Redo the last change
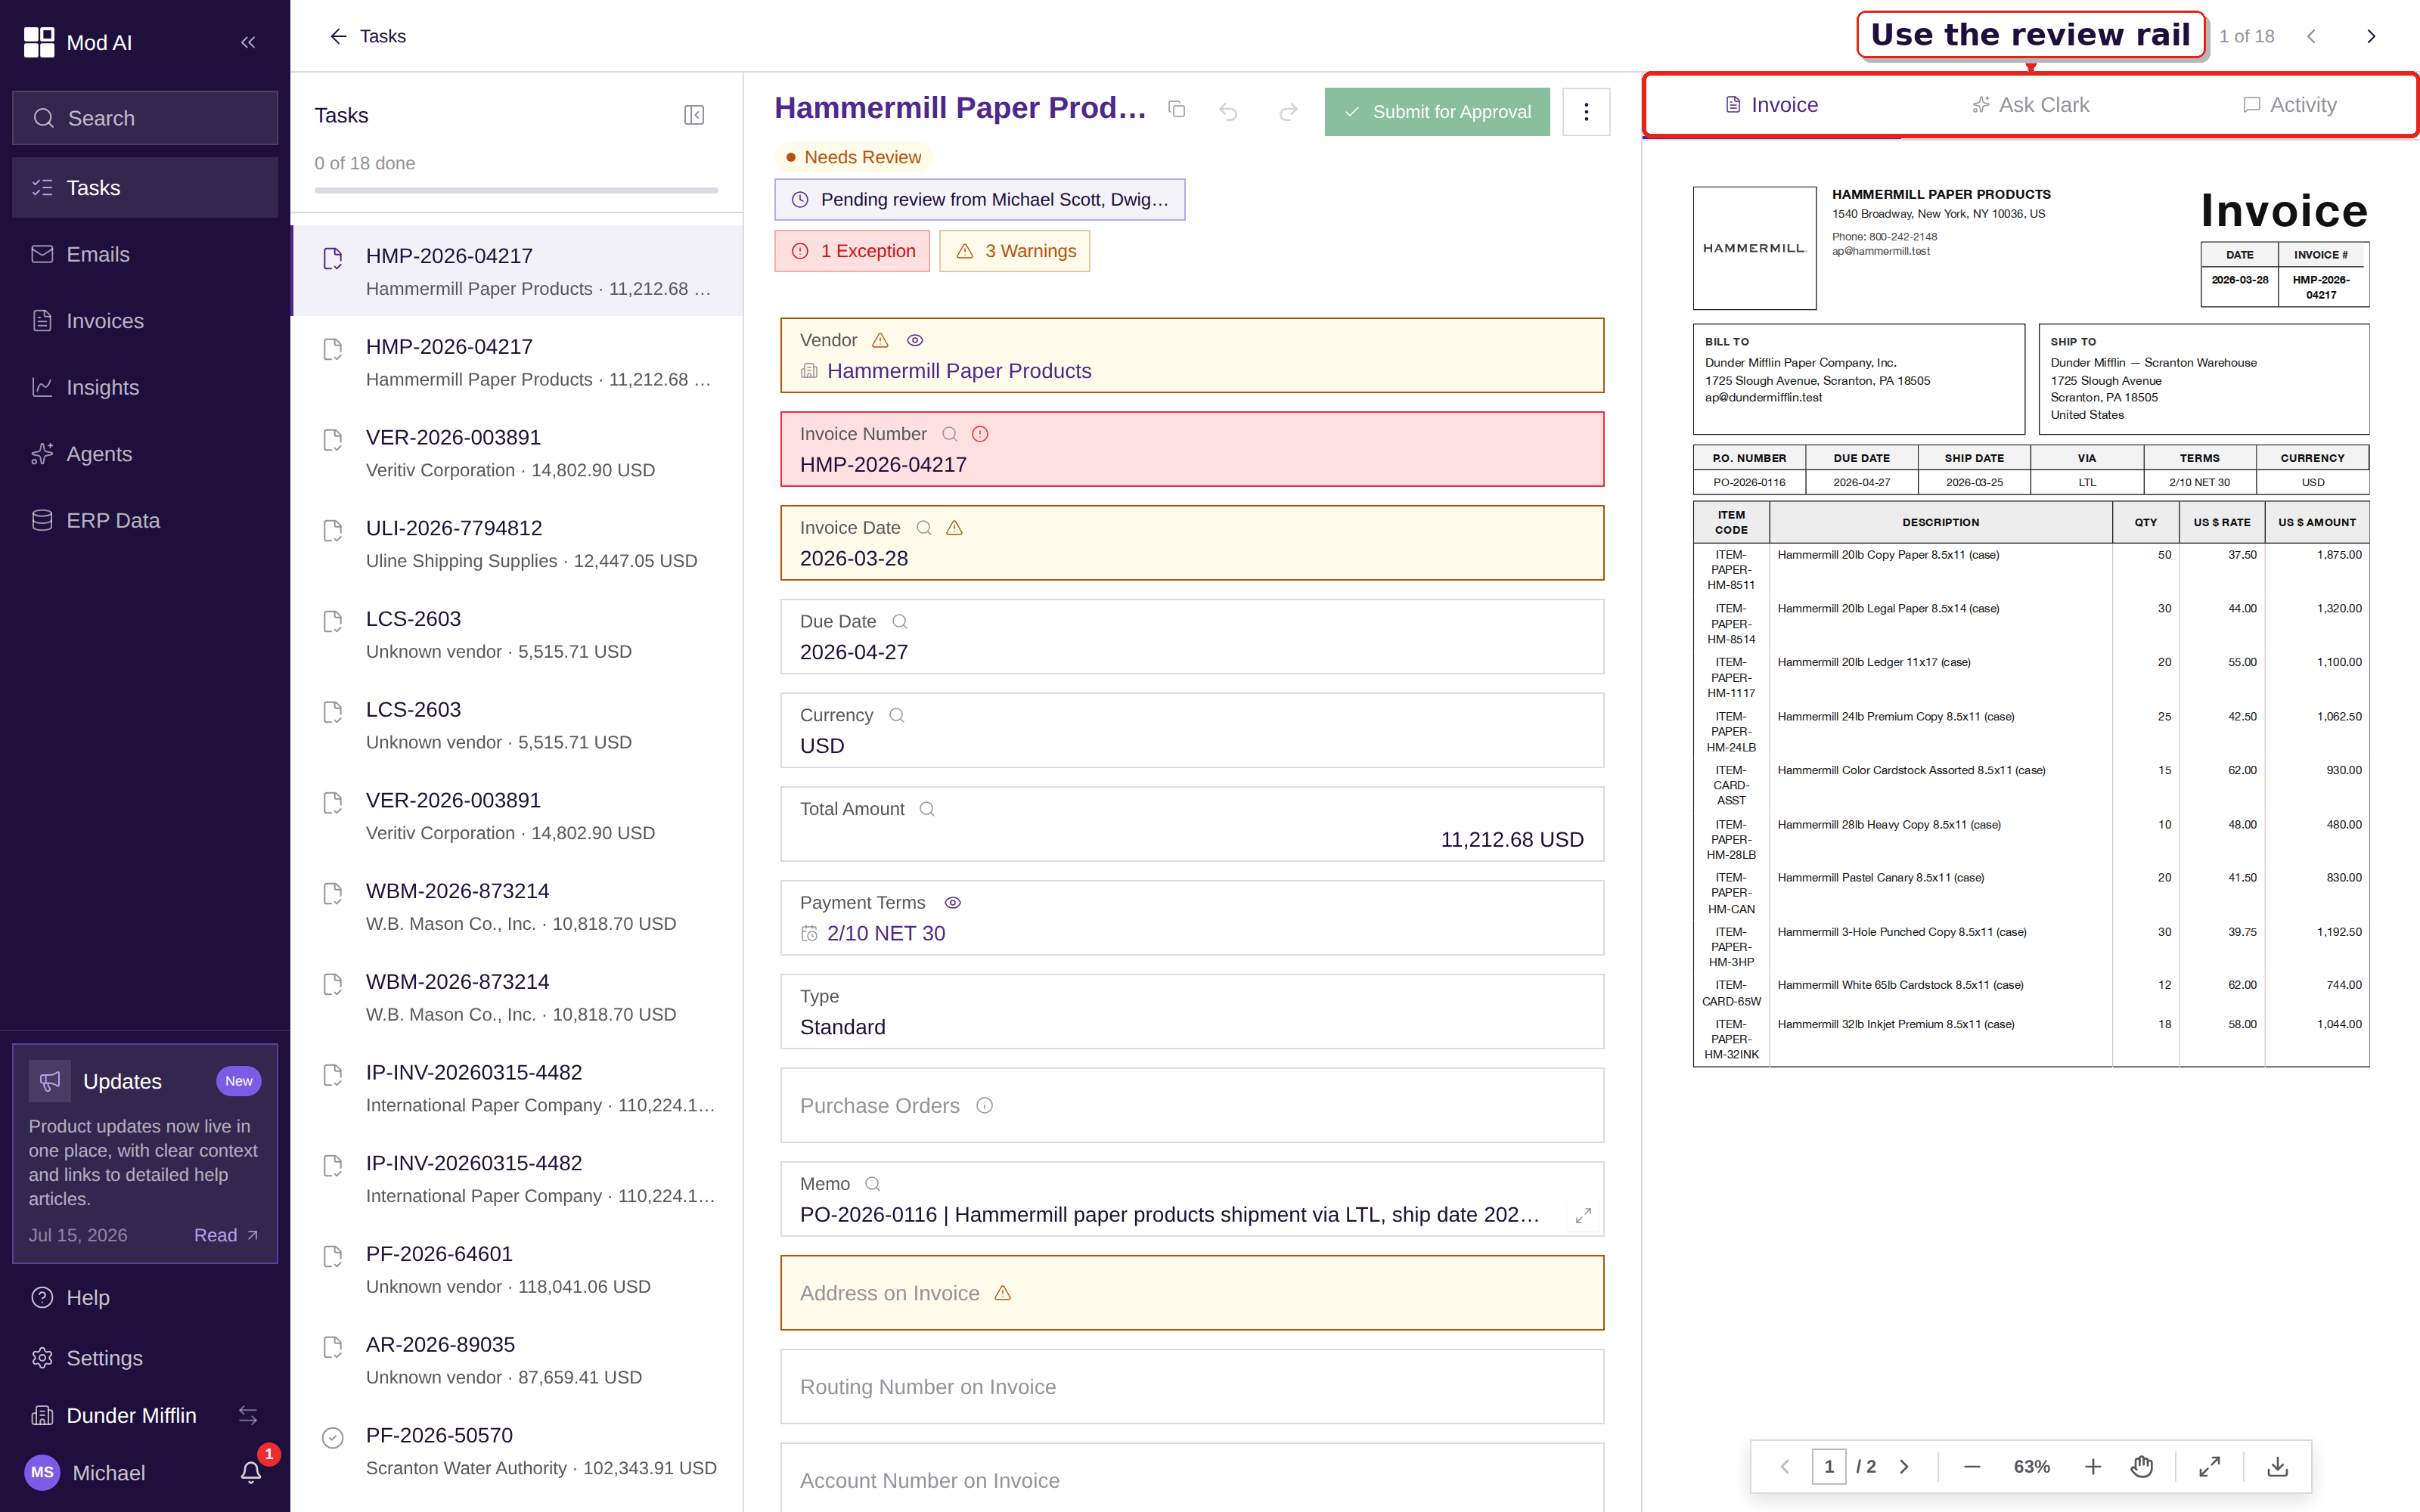This screenshot has width=2420, height=1512. (x=1288, y=112)
